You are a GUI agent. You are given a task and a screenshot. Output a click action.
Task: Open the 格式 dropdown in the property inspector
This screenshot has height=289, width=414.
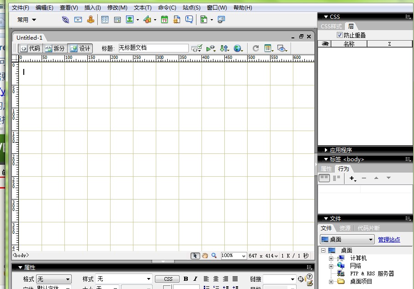click(x=53, y=278)
